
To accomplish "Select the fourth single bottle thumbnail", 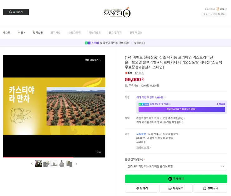I will [x=62, y=164].
